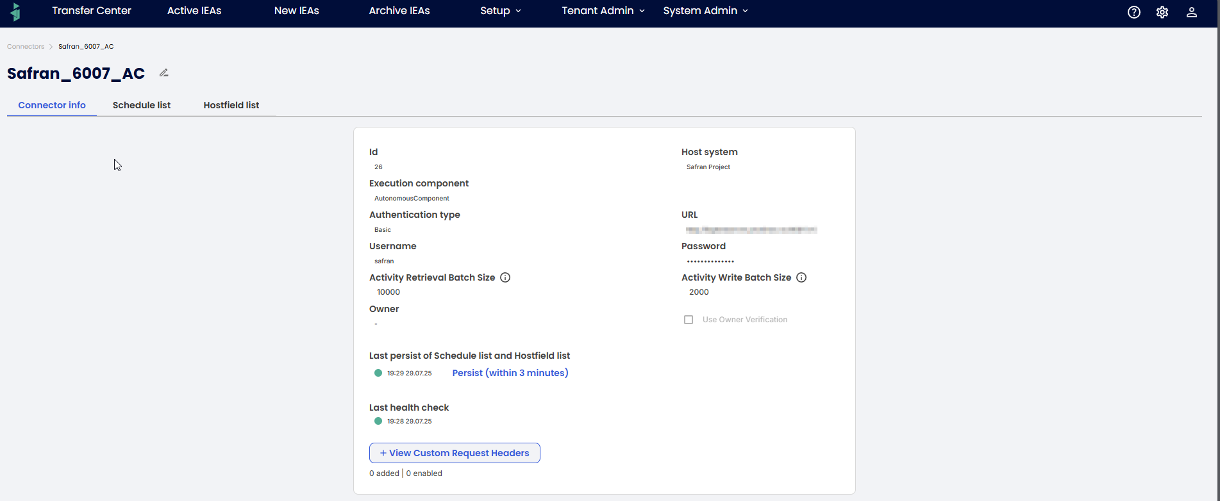Viewport: 1220px width, 501px height.
Task: Expand the Tenant Admin dropdown menu
Action: tap(603, 11)
